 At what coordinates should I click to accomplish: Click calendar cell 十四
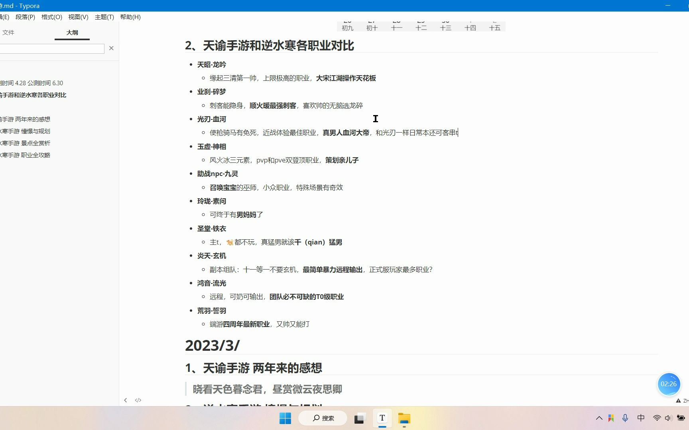pos(470,28)
